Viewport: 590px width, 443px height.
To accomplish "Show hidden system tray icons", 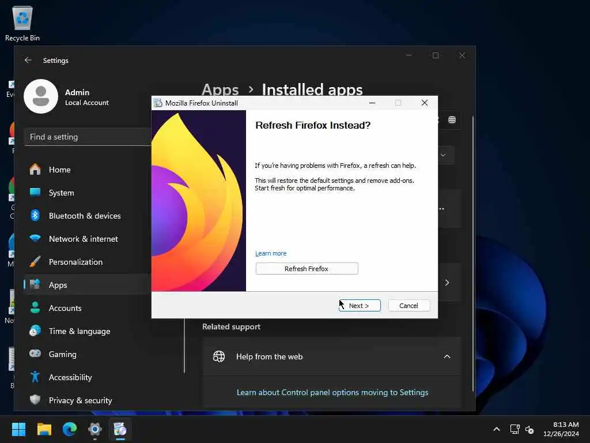I will [497, 429].
